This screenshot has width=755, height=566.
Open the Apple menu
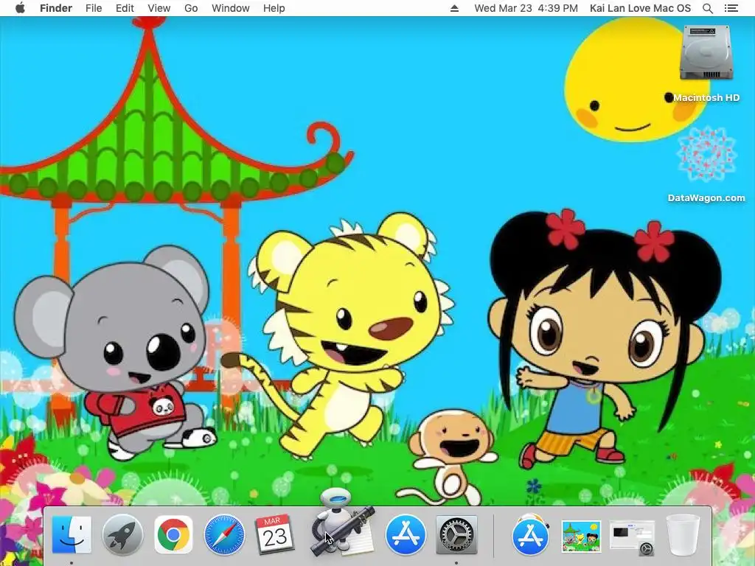pyautogui.click(x=20, y=8)
